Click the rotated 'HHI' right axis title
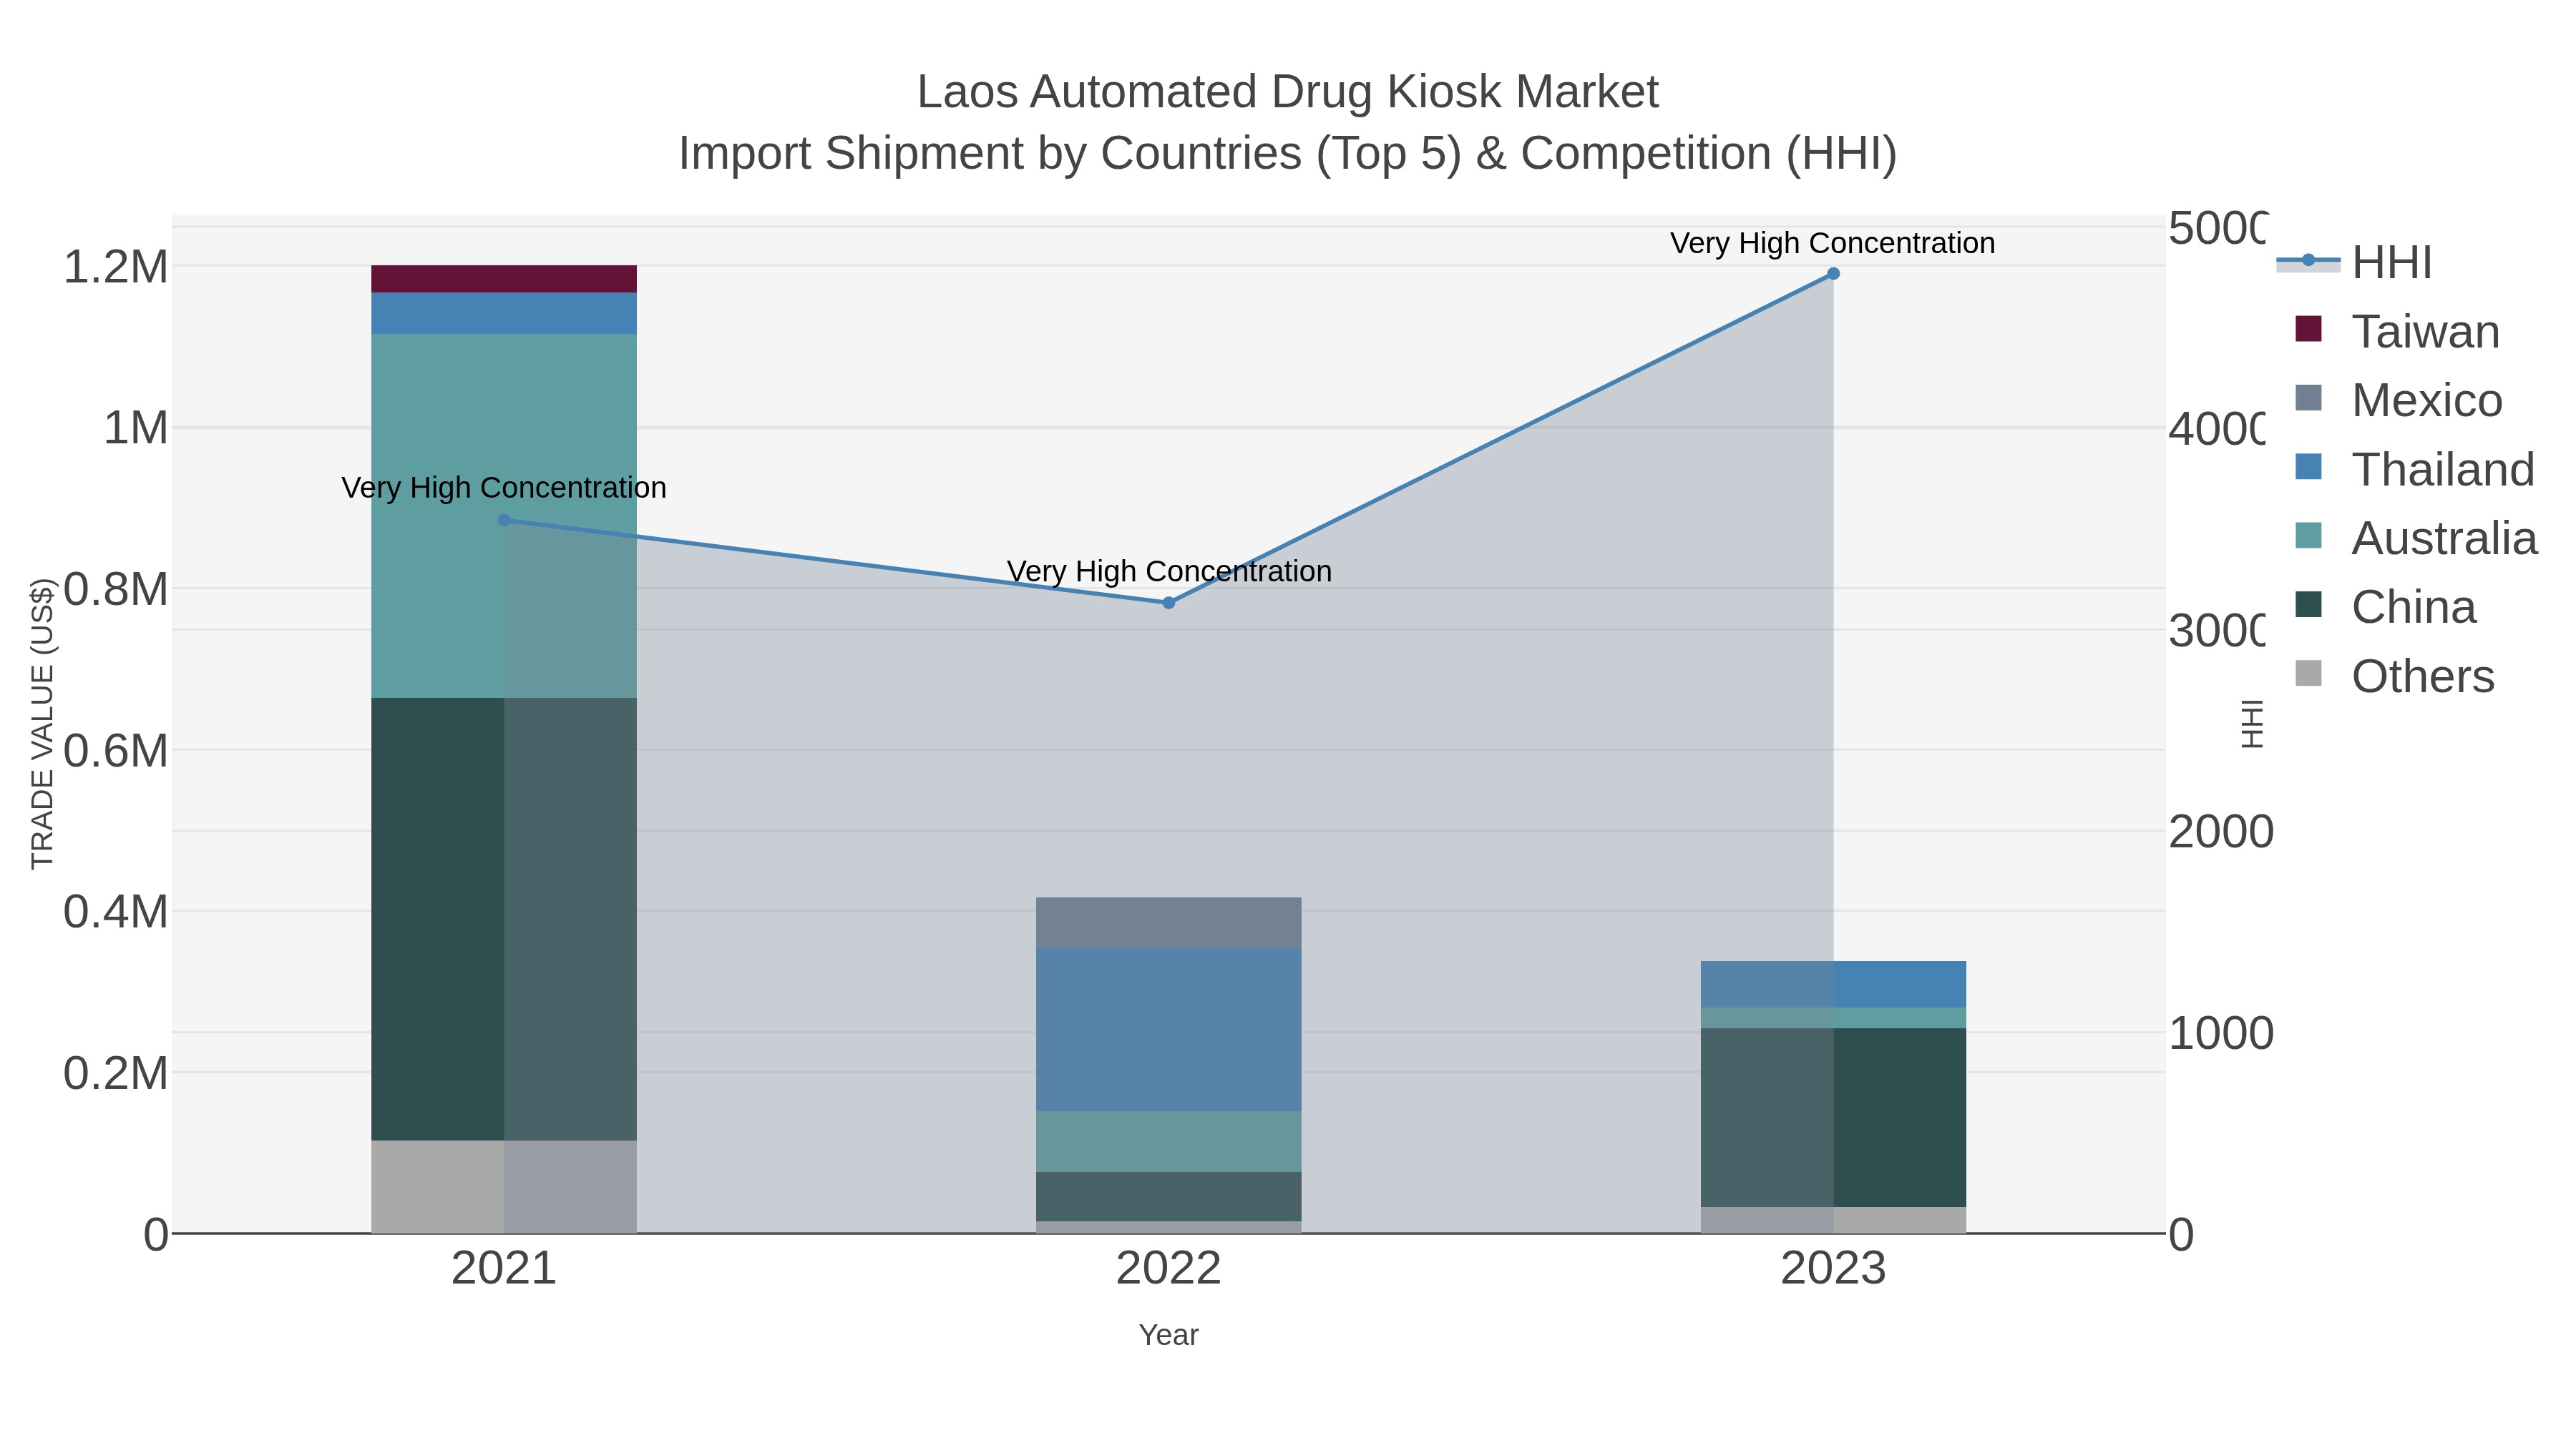Viewport: 2576px width, 1448px height. pos(2251,724)
